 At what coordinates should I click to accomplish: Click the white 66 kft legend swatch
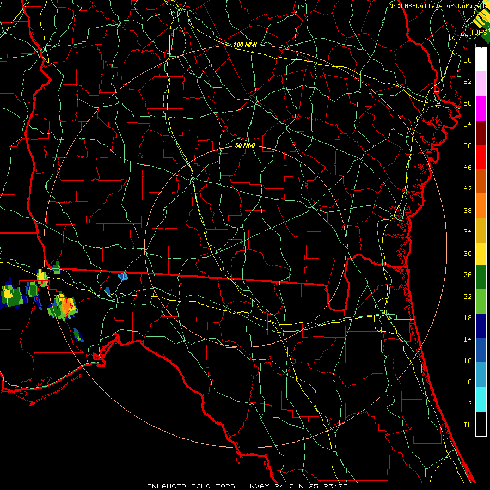pos(481,60)
